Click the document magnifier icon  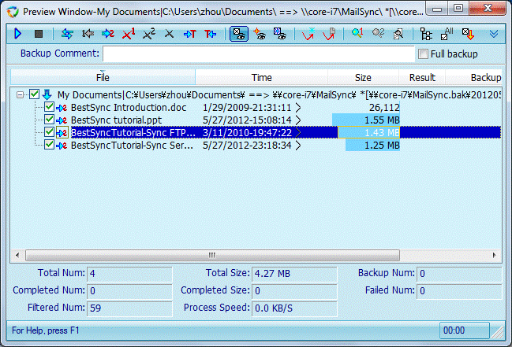[x=398, y=34]
